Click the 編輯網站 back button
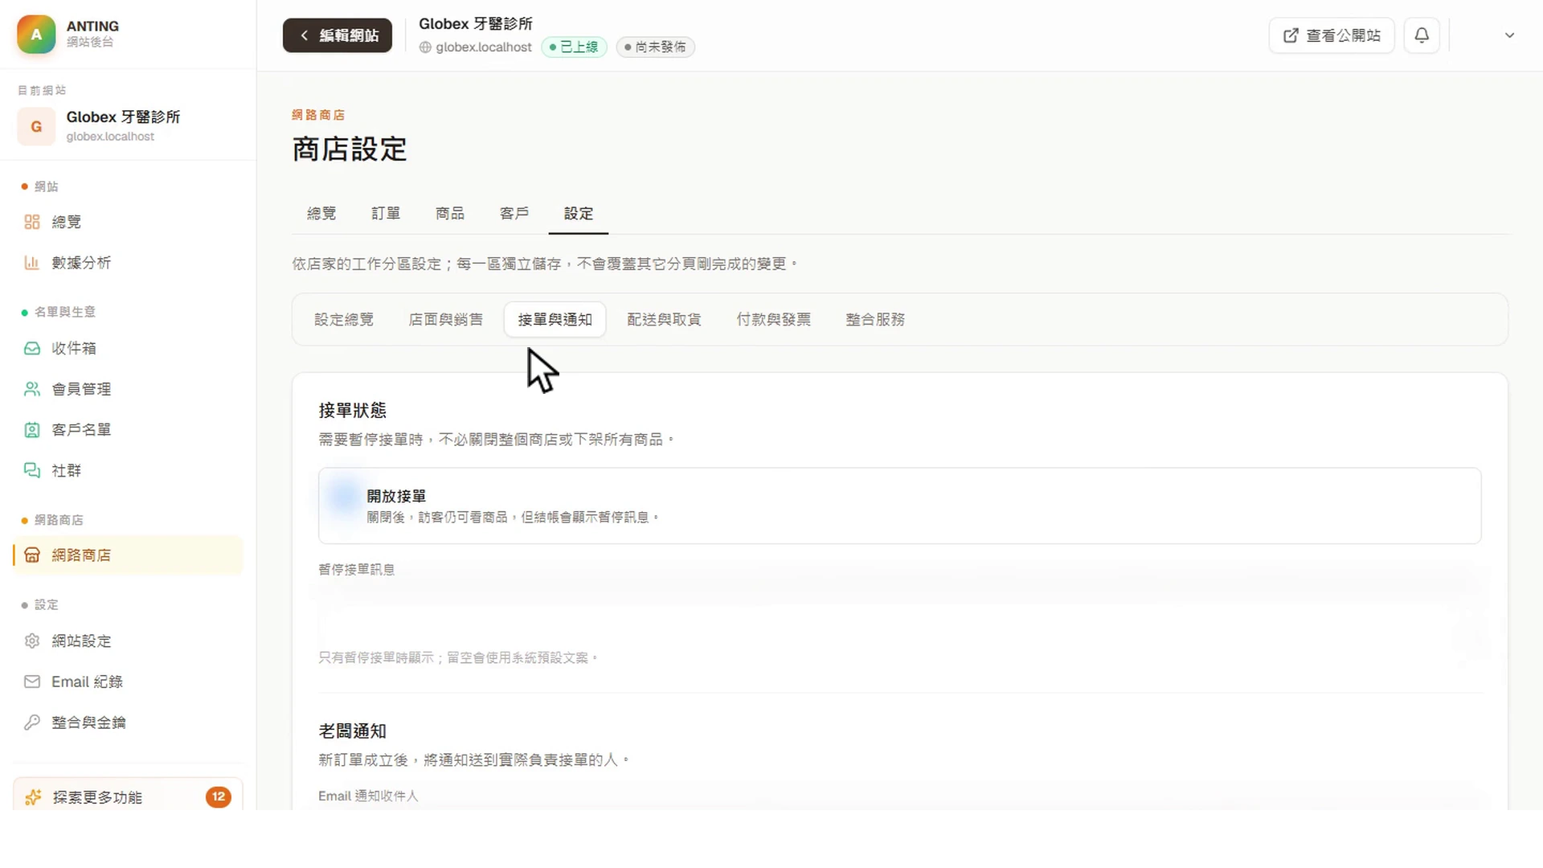 338,35
